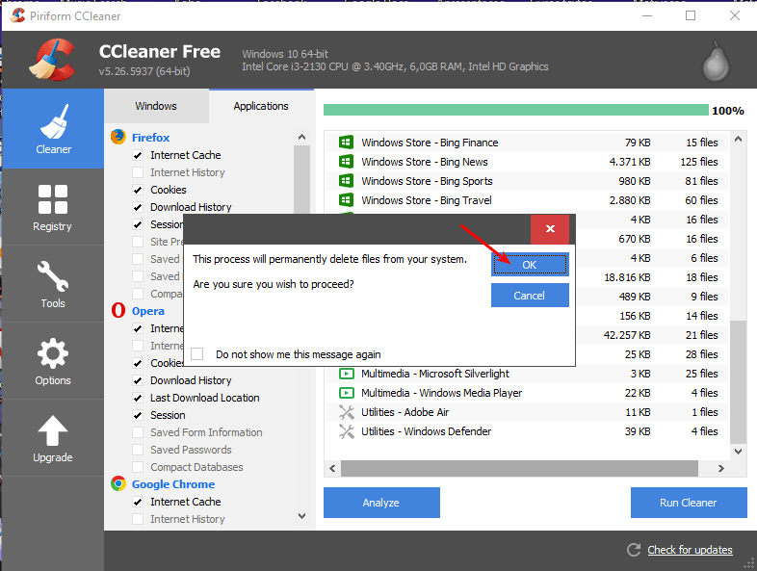Click horizontal scrollbar right arrow
Image resolution: width=757 pixels, height=571 pixels.
pos(720,468)
